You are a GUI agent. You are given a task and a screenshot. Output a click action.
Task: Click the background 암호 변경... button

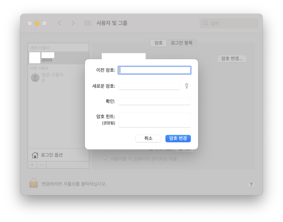(x=232, y=59)
